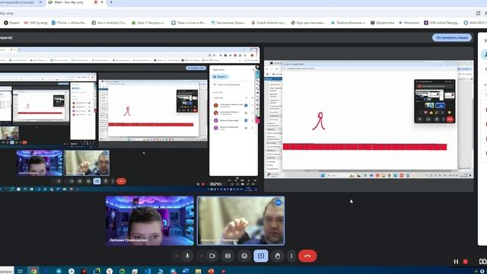
Task: Pause the screen recording
Action: point(456,262)
